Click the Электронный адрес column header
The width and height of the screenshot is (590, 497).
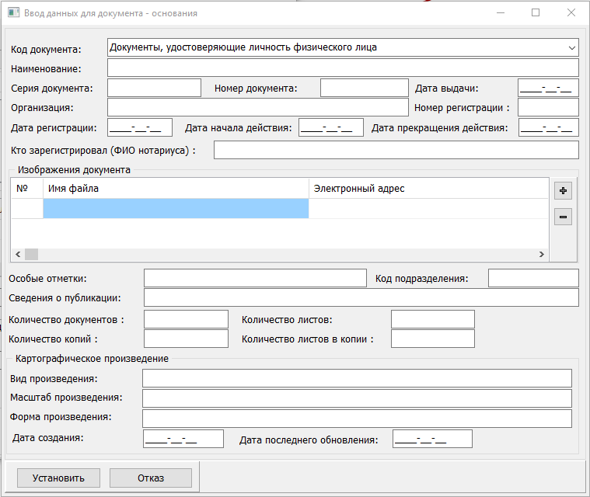click(x=428, y=189)
